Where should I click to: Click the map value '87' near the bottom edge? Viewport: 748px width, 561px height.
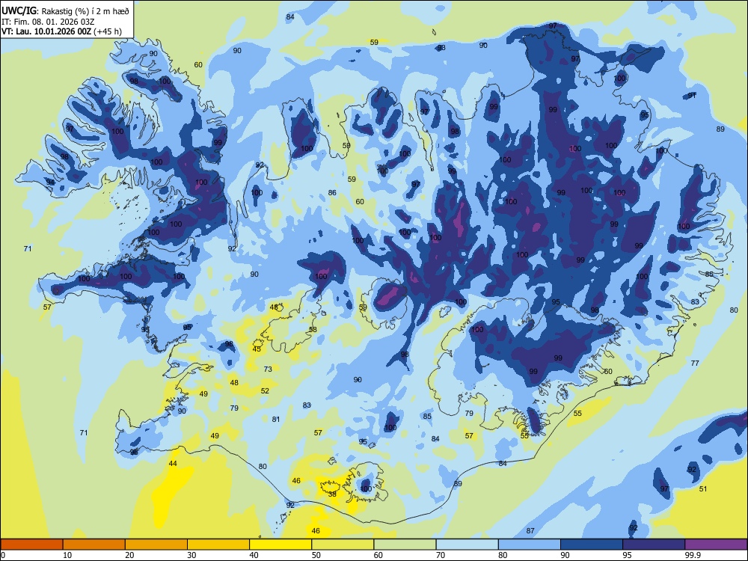click(x=530, y=530)
